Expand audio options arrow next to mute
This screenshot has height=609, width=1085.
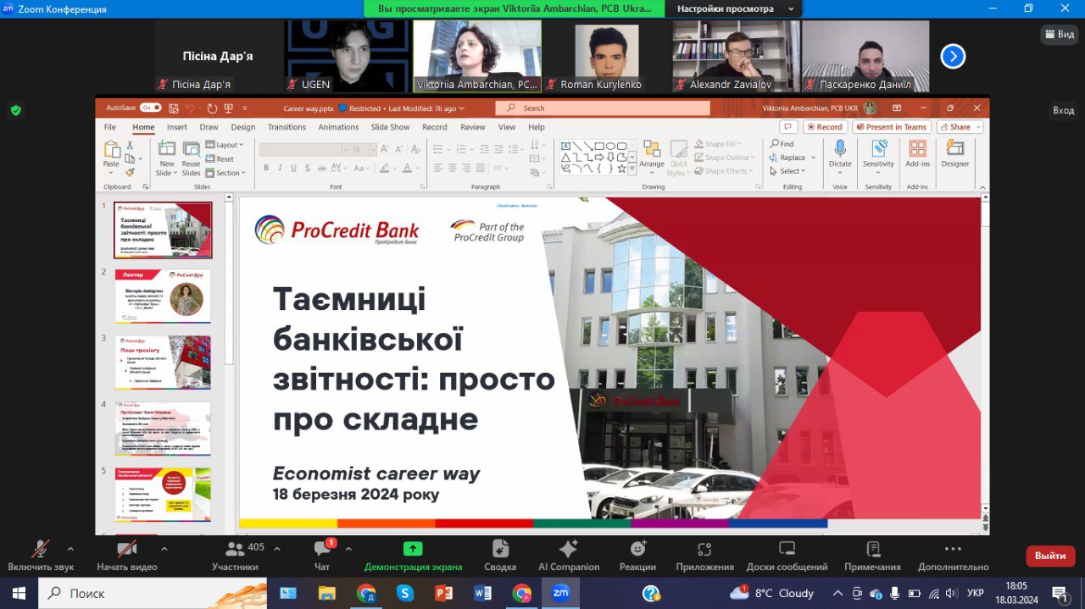click(70, 548)
